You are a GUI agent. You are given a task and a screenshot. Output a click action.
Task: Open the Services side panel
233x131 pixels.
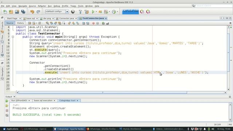pos(2,51)
